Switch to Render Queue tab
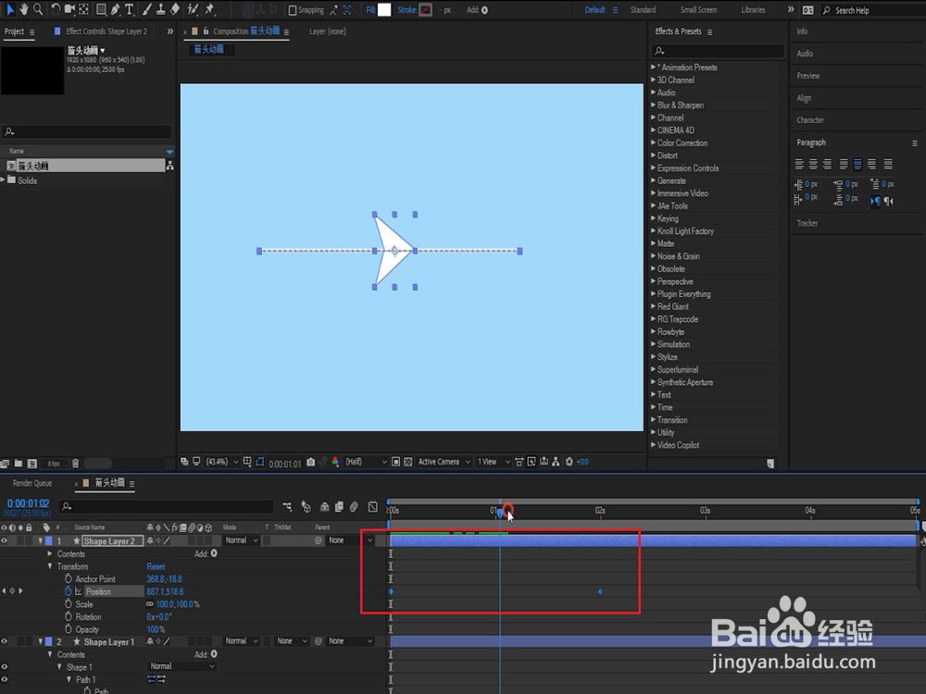Image resolution: width=926 pixels, height=694 pixels. click(32, 483)
